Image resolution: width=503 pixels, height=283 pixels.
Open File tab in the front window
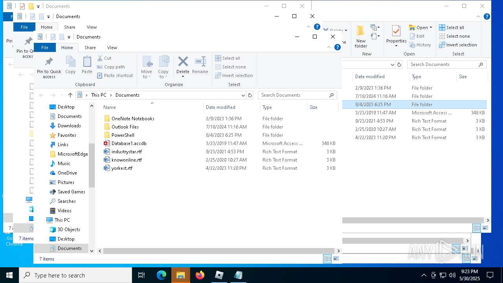click(45, 47)
